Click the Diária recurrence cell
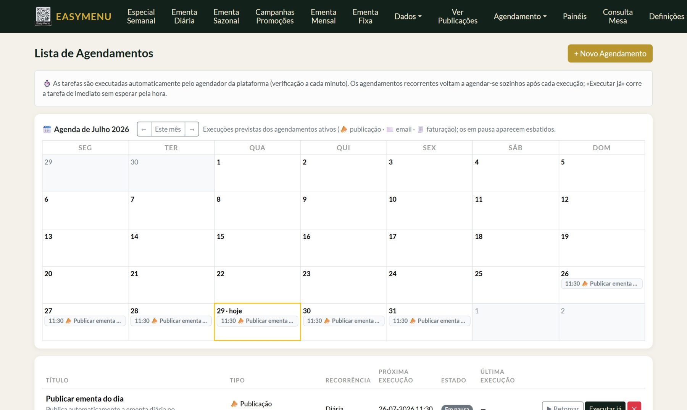Image resolution: width=687 pixels, height=410 pixels. point(334,407)
